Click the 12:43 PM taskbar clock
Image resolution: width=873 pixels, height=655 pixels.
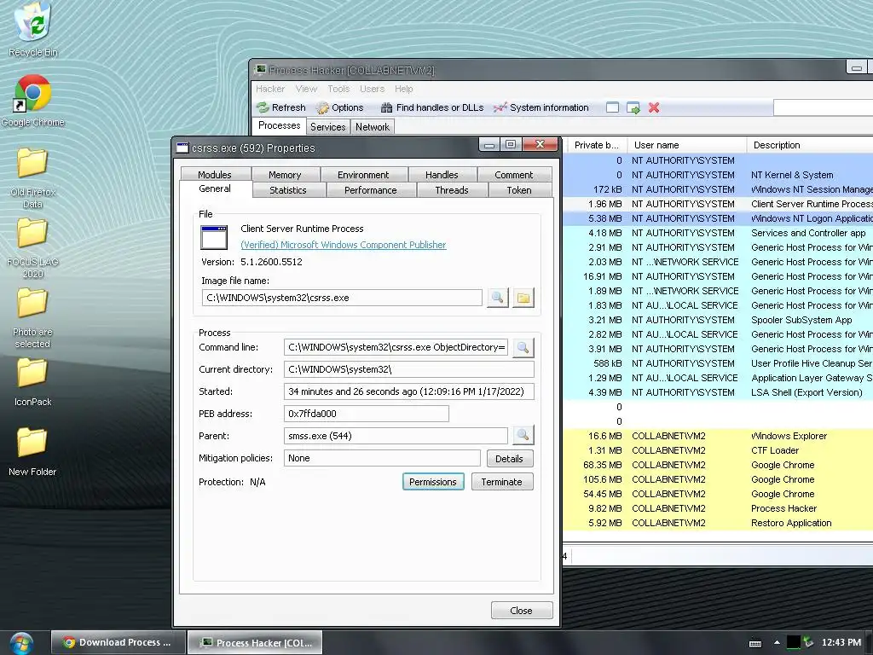[x=841, y=642]
